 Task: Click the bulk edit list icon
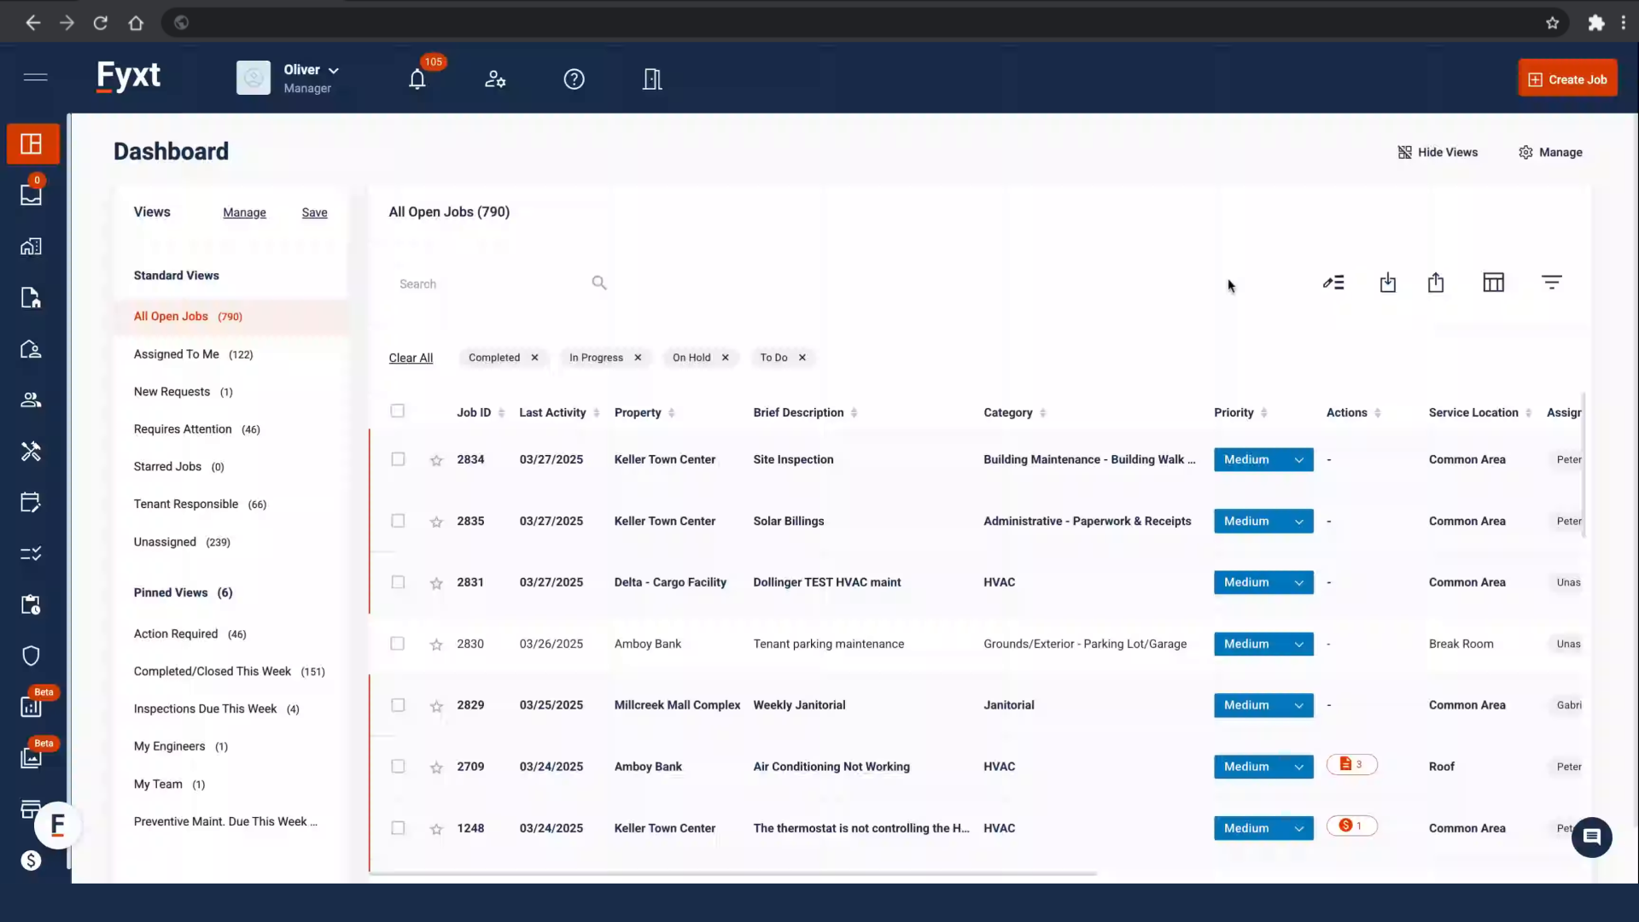tap(1333, 283)
